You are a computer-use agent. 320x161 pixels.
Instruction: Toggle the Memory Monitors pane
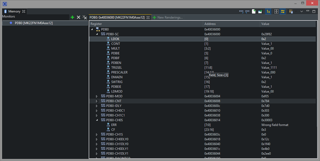click(268, 11)
